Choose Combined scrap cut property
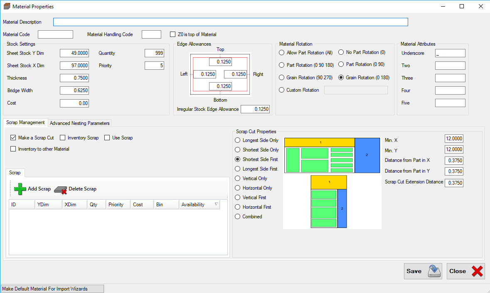The height and width of the screenshot is (293, 490). click(x=237, y=216)
